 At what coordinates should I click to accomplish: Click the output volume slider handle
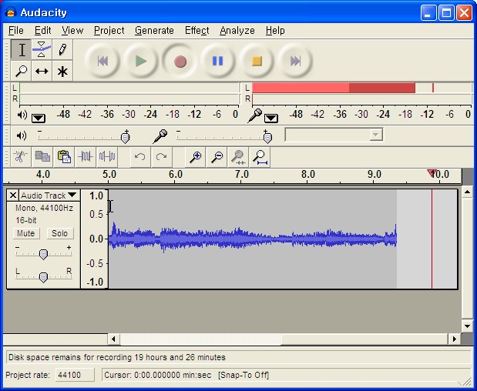tap(125, 138)
